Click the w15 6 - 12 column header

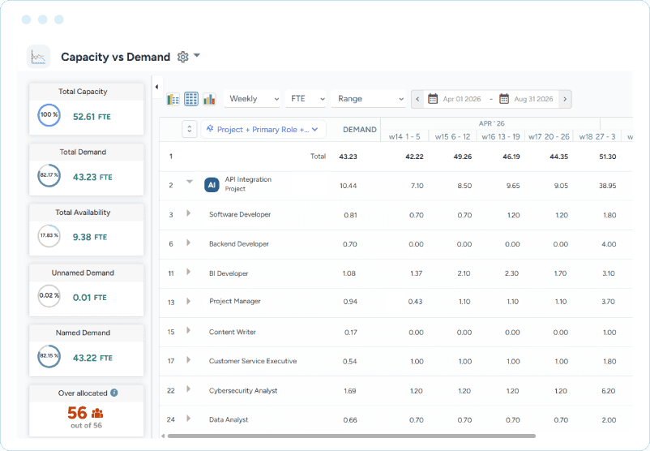tap(452, 136)
